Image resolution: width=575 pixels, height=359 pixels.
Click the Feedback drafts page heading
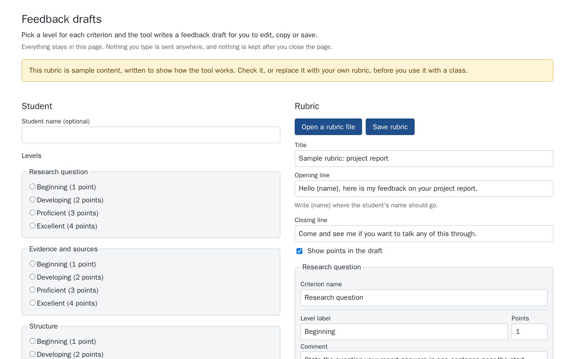pyautogui.click(x=62, y=19)
